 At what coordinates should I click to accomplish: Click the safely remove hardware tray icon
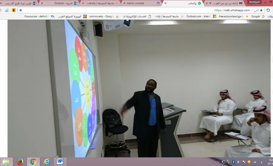point(228,162)
